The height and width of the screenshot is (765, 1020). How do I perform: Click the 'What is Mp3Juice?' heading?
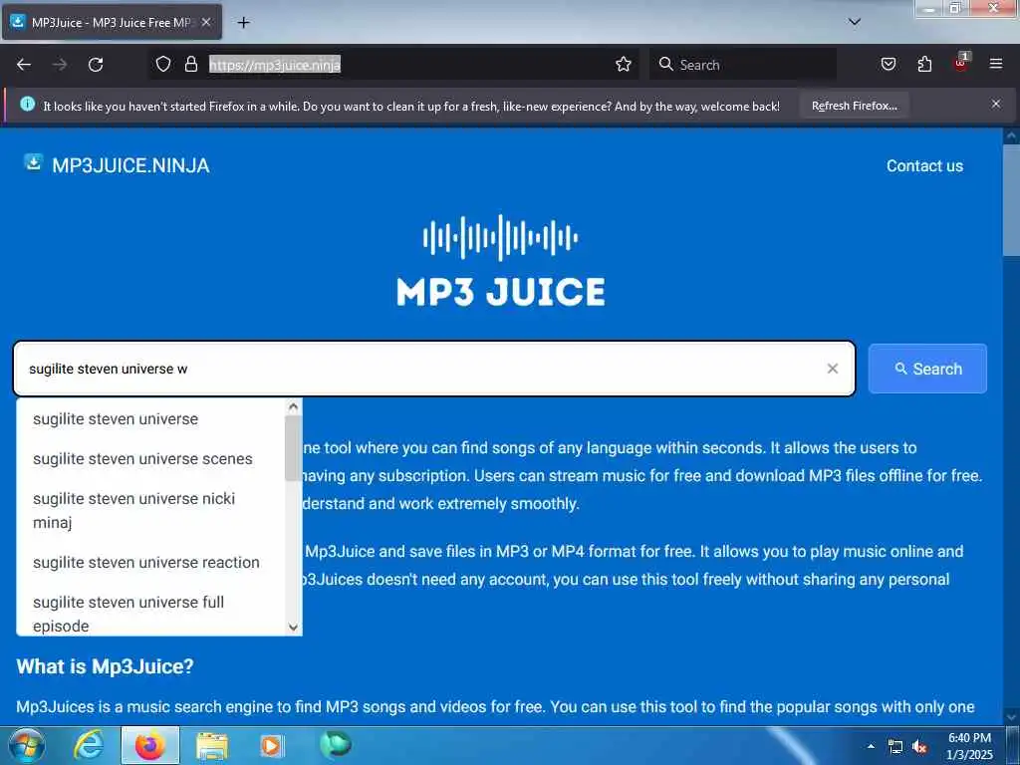(x=105, y=666)
